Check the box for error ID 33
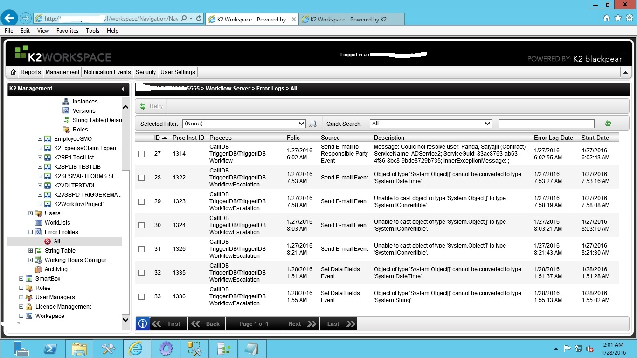 pos(142,296)
